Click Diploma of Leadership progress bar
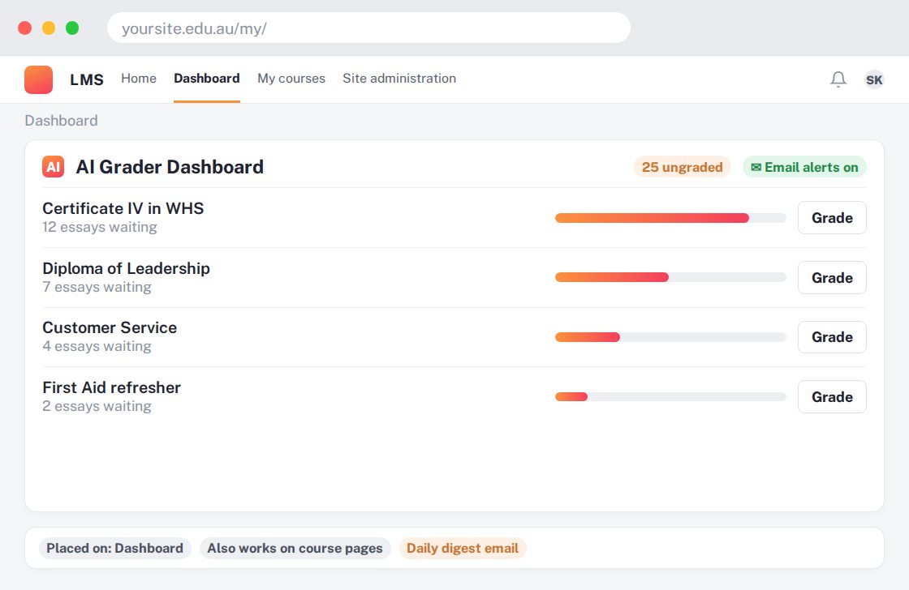The image size is (909, 590). point(670,277)
